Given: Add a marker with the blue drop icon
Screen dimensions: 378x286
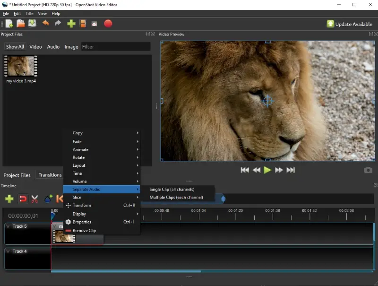Looking at the screenshot, I should 49,199.
